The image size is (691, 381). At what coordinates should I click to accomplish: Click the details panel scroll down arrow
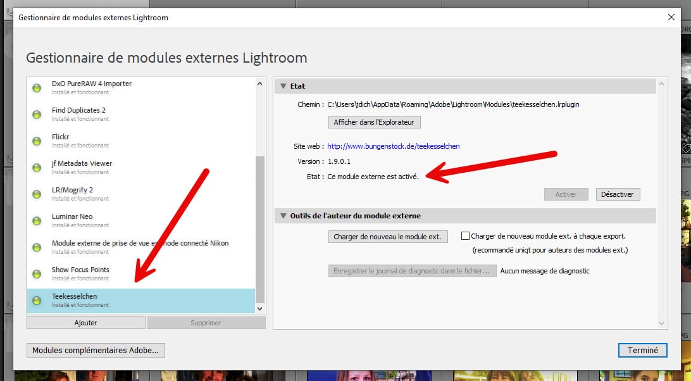tap(661, 323)
